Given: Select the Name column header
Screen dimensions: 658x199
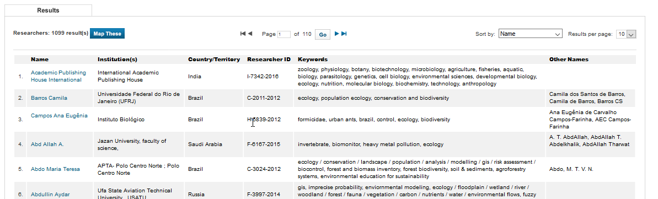Looking at the screenshot, I should pyautogui.click(x=40, y=59).
